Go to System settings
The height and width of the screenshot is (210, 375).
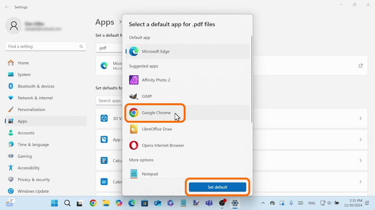click(x=46, y=75)
